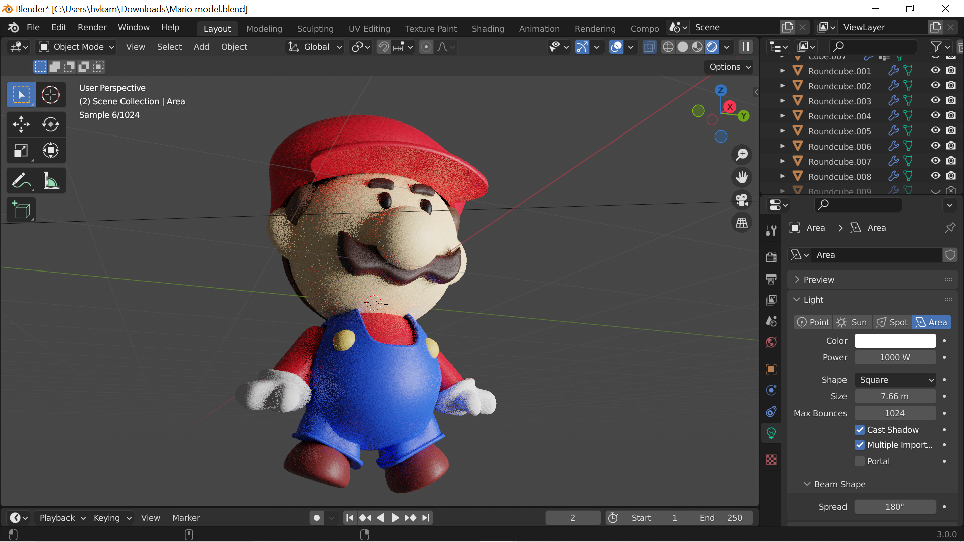
Task: Enable the Portal checkbox
Action: pos(860,461)
